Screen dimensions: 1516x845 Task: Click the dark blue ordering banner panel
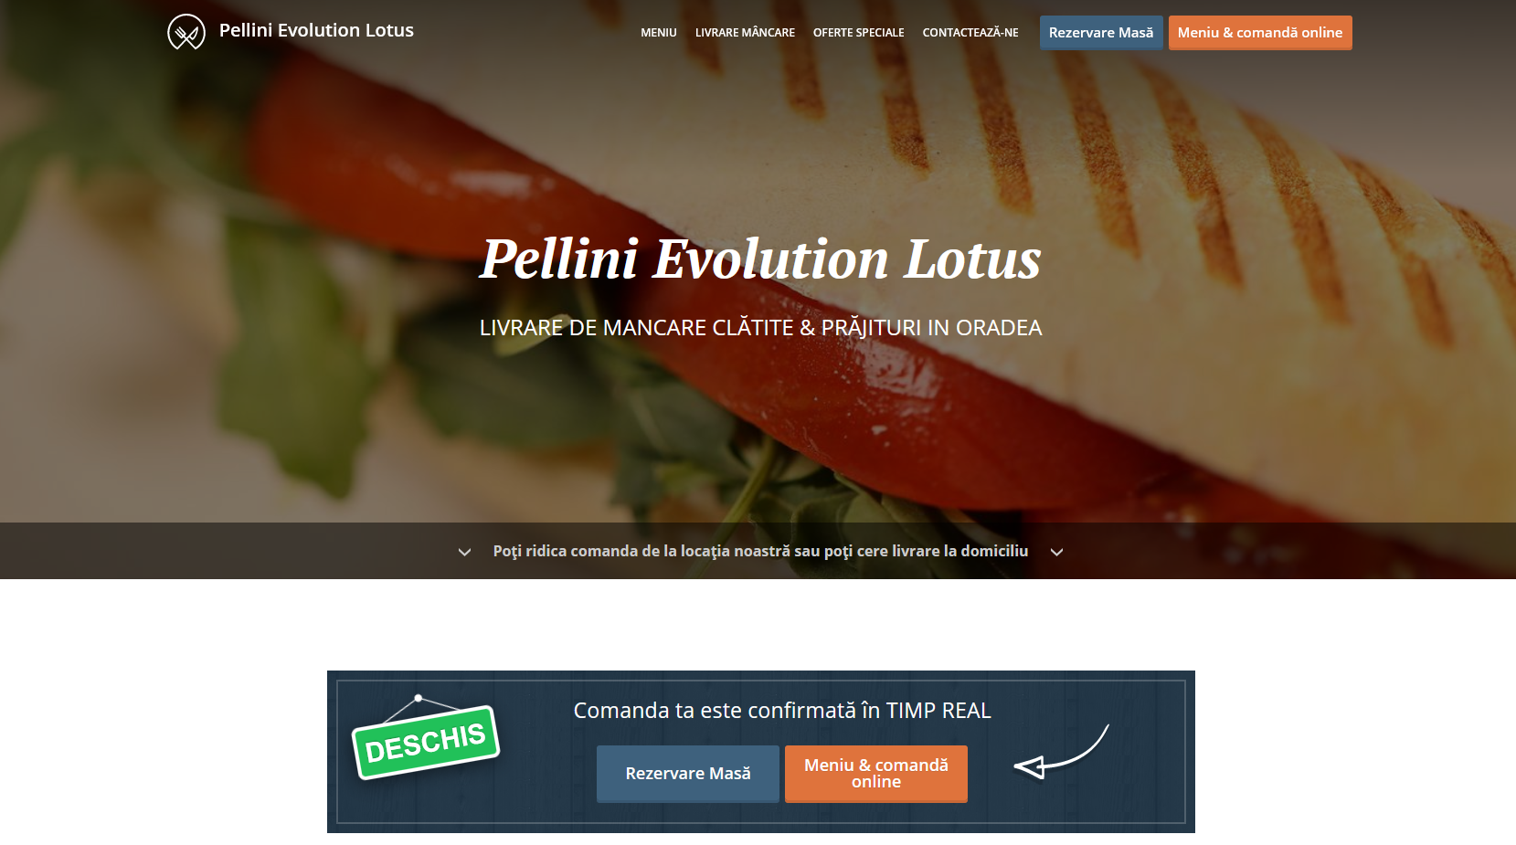point(761,752)
